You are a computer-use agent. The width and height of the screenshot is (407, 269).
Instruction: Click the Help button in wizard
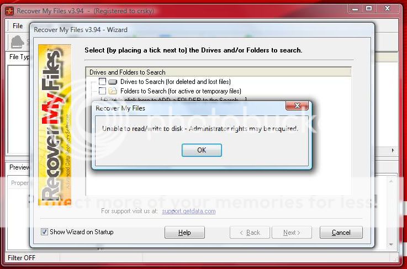coord(184,233)
